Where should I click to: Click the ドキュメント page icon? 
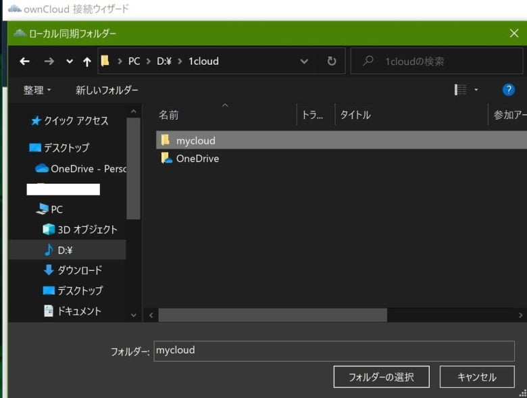49,311
